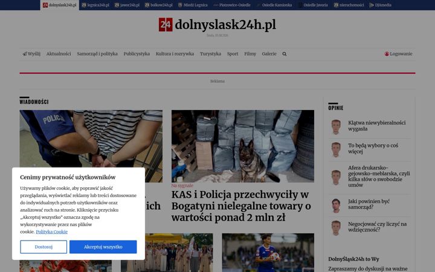Click the avatar next to To będą wybory
This screenshot has height=272, width=435.
click(336, 150)
